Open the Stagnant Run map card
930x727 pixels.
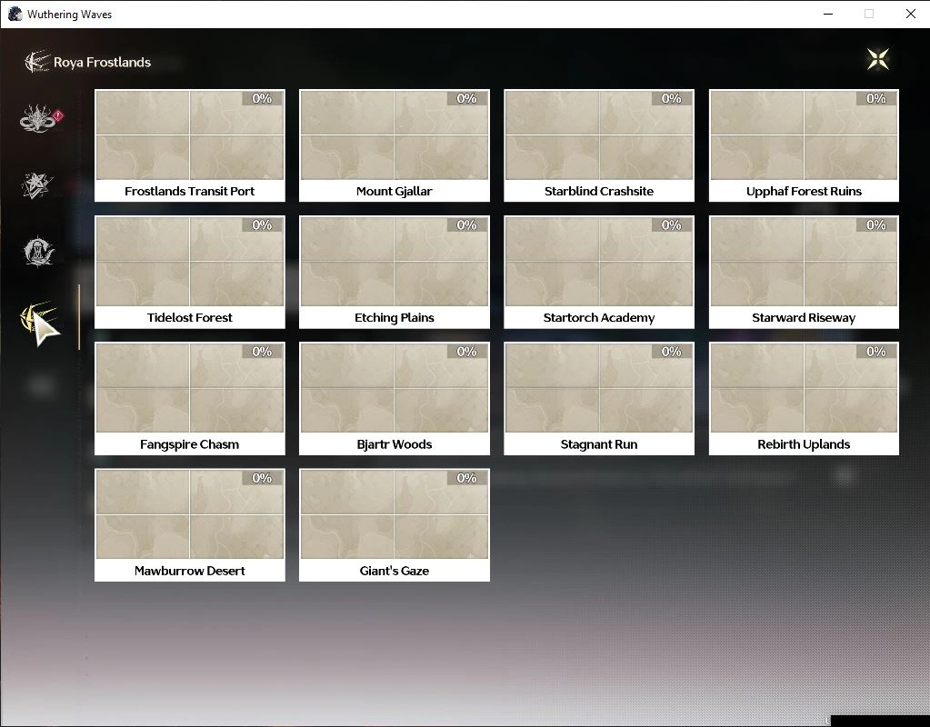(x=599, y=397)
